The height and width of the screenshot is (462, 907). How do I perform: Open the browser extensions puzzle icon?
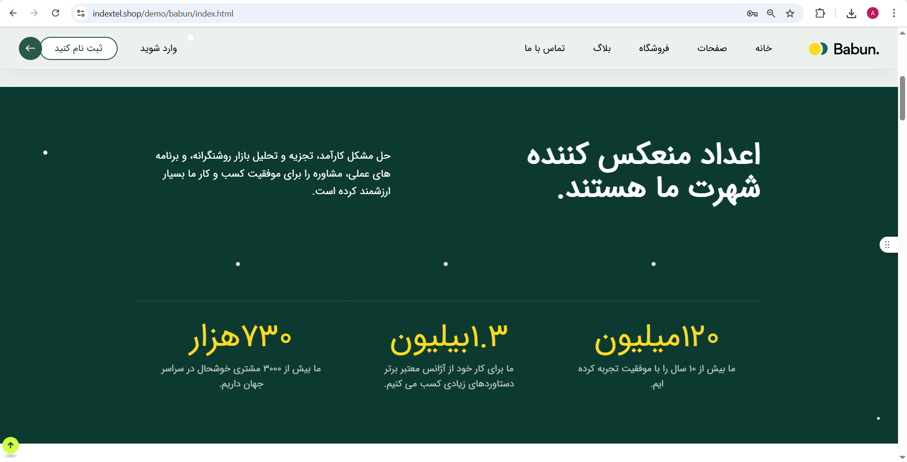pos(820,13)
